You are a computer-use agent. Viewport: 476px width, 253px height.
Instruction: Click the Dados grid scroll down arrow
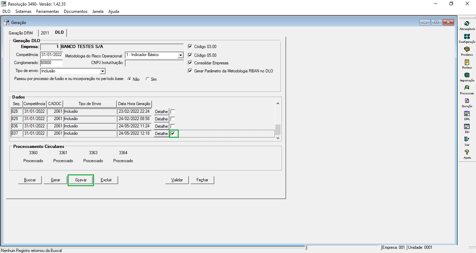click(278, 138)
